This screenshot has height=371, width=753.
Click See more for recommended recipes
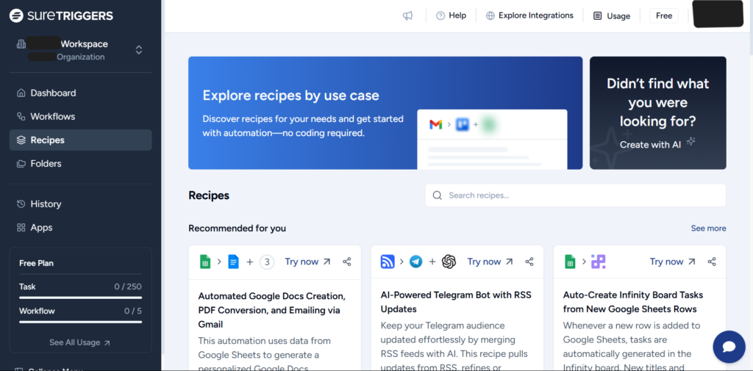tap(708, 228)
